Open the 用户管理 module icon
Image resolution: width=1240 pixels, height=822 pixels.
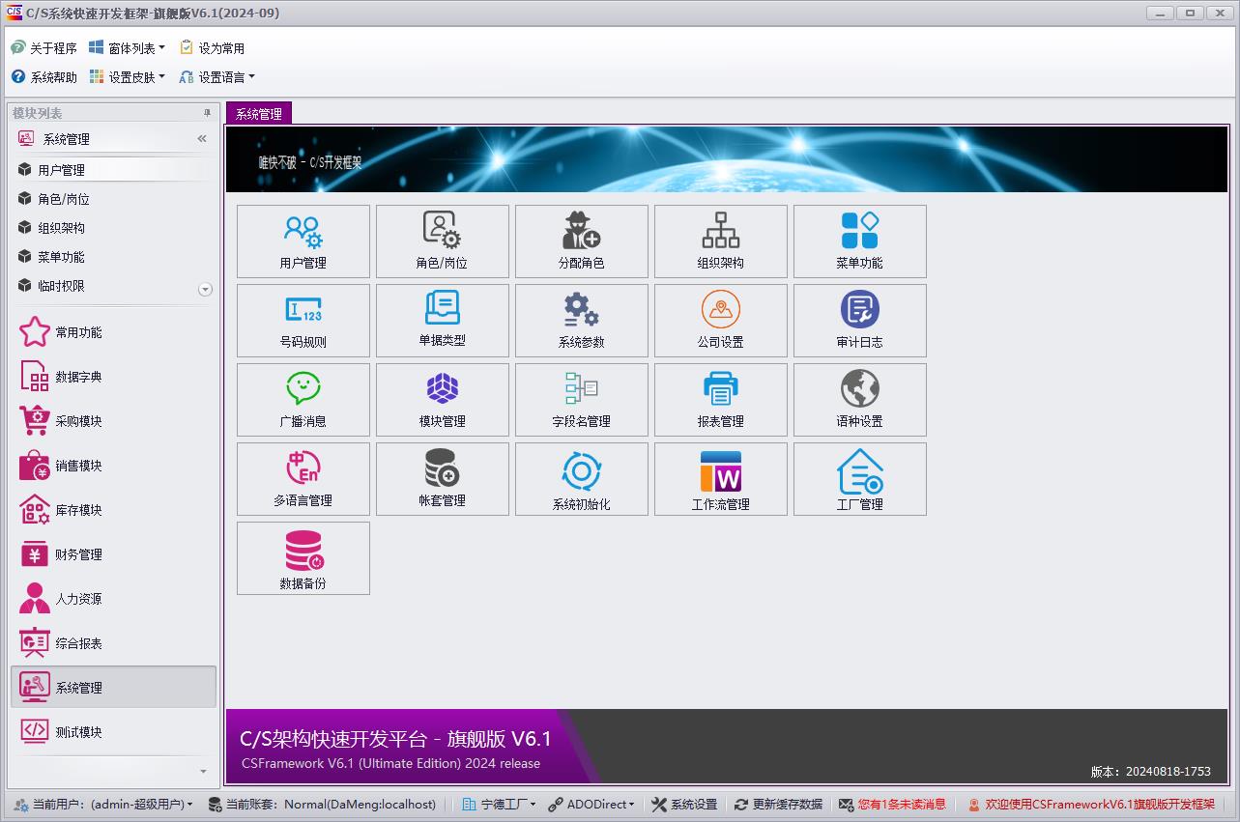(x=303, y=241)
